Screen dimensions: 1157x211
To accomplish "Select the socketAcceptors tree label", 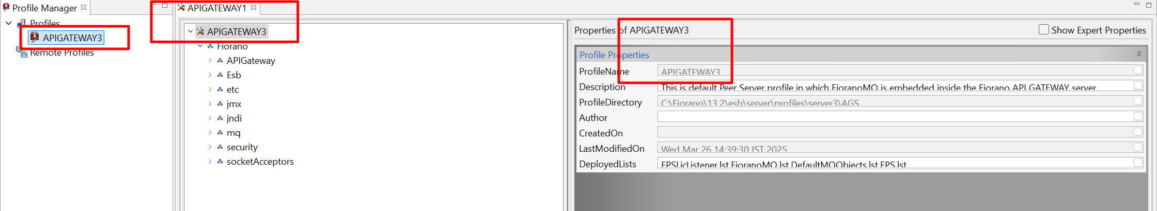I will point(260,162).
